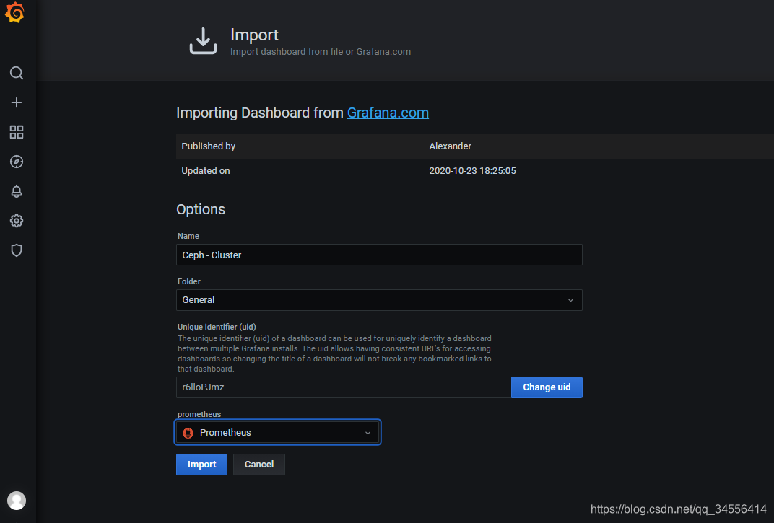Click the Published by row label

209,146
